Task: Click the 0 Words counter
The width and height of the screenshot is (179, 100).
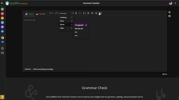Action: 28,69
